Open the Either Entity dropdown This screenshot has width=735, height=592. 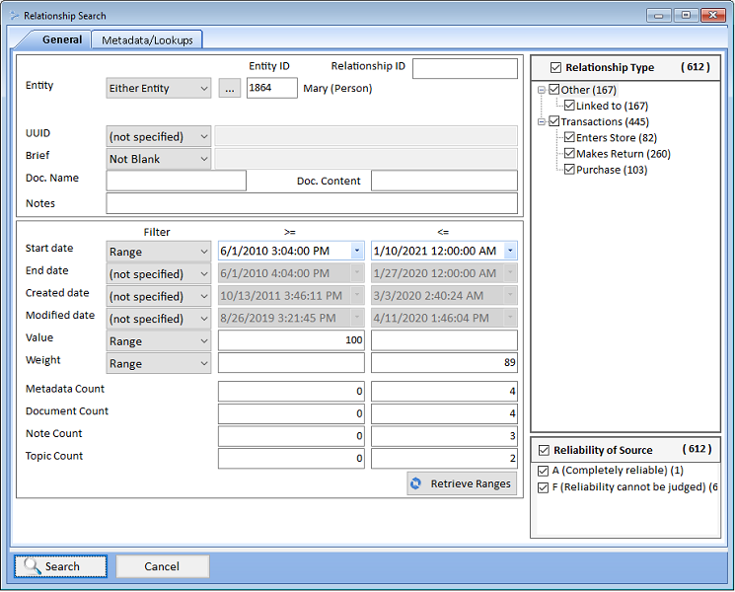pos(159,88)
